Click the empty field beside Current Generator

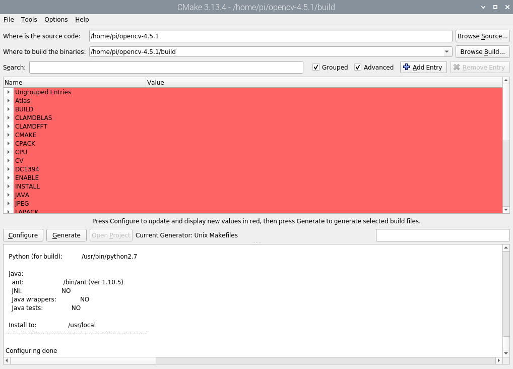[442, 235]
